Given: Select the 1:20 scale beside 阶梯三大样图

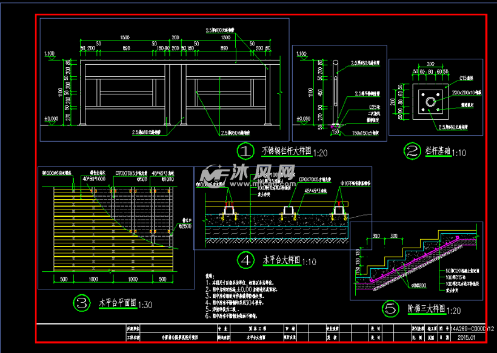Looking at the screenshot, I should (x=453, y=311).
